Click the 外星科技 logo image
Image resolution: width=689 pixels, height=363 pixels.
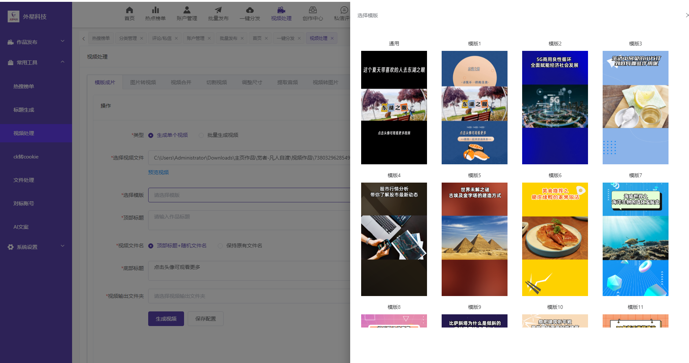[14, 16]
